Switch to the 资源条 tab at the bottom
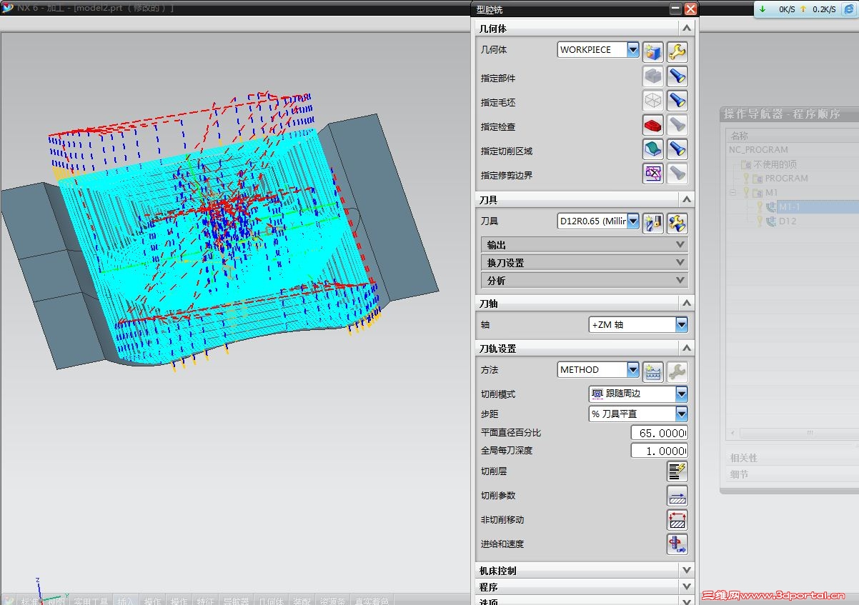The image size is (859, 605). coord(333,601)
